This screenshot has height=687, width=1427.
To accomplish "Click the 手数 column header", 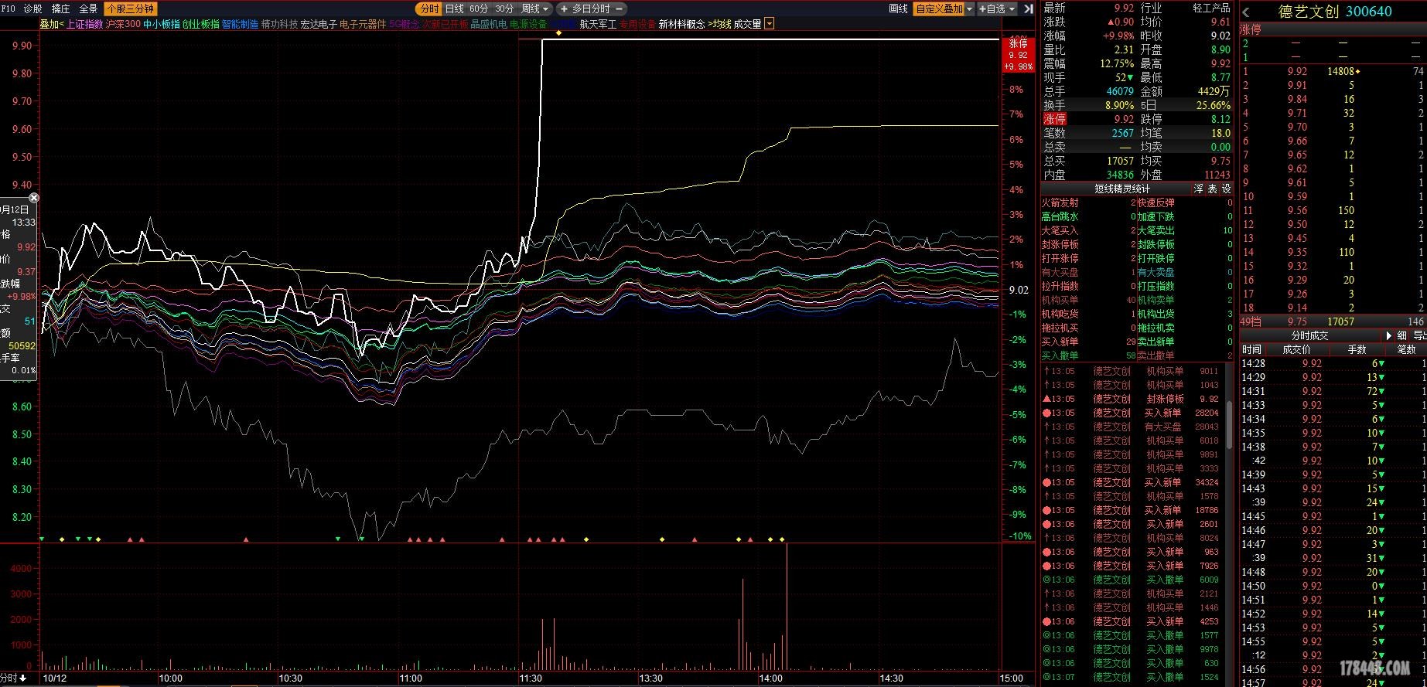I will pos(1357,349).
